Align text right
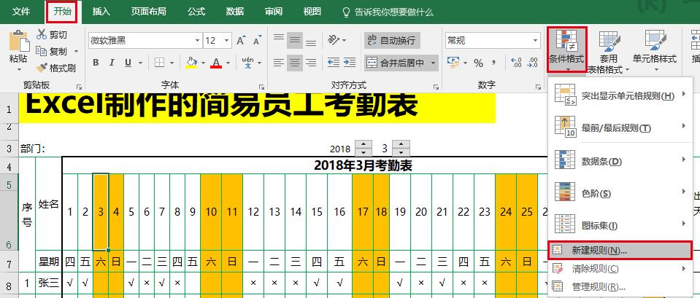The height and width of the screenshot is (298, 700). pos(311,63)
